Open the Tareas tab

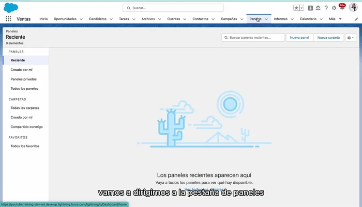tap(124, 19)
